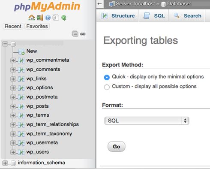Click the wp_comments table icon
The width and height of the screenshot is (210, 169).
tap(21, 70)
